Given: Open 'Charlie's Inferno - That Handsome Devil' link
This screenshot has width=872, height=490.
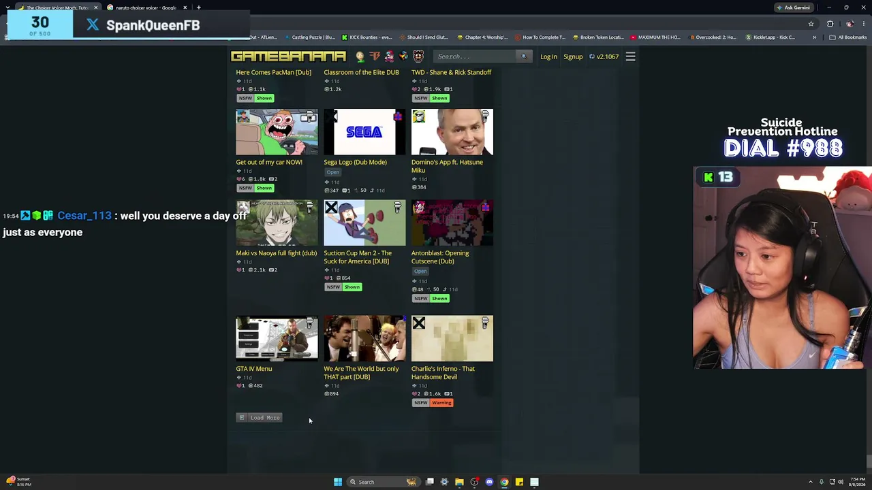Looking at the screenshot, I should coord(443,373).
